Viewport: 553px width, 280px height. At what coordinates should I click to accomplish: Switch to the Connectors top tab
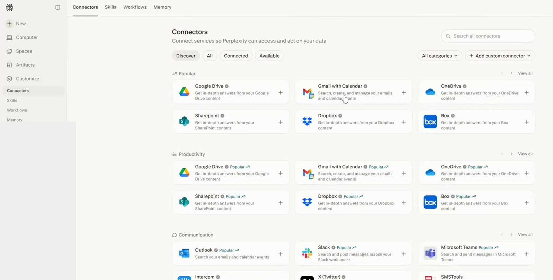[85, 7]
